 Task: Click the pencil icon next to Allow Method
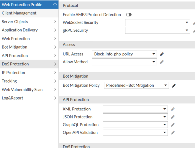(162, 62)
